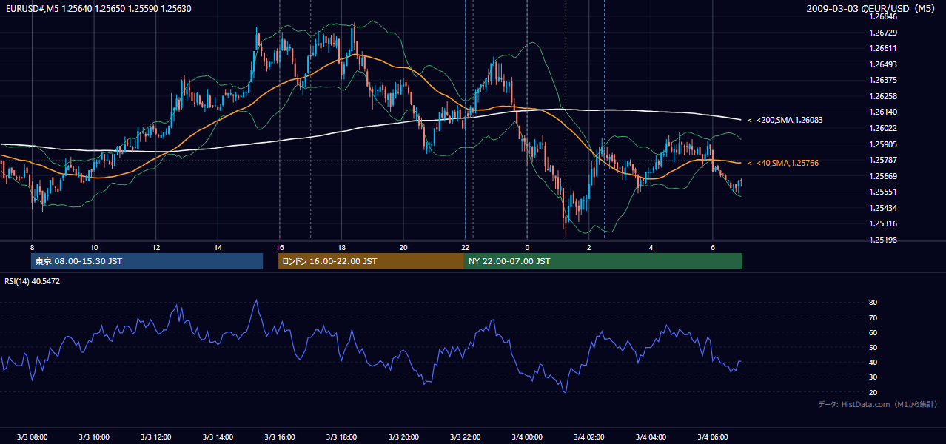Viewport: 946px width, 444px height.
Task: Click the 3/3 18:00 date label
Action: (x=341, y=437)
